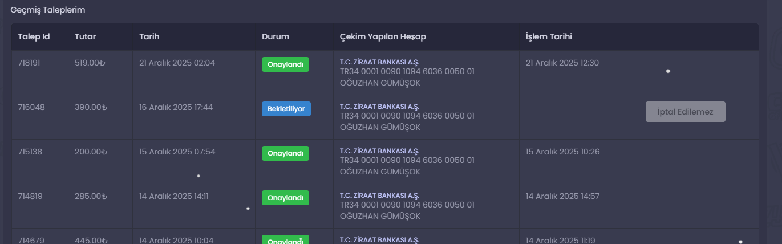Image resolution: width=782 pixels, height=244 pixels.
Task: Select request ID 718191
Action: tap(30, 63)
